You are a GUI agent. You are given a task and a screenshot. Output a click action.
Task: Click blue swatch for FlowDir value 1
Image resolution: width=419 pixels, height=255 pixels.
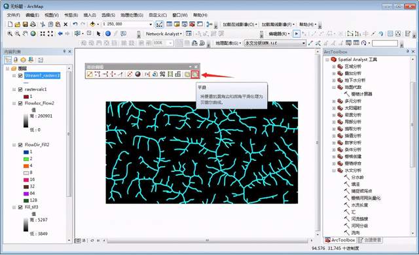[26, 152]
